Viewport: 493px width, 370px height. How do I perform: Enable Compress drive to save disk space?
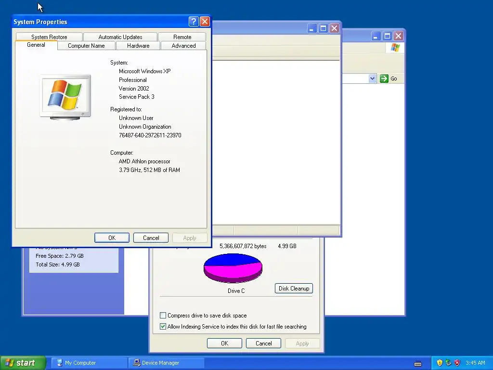163,315
